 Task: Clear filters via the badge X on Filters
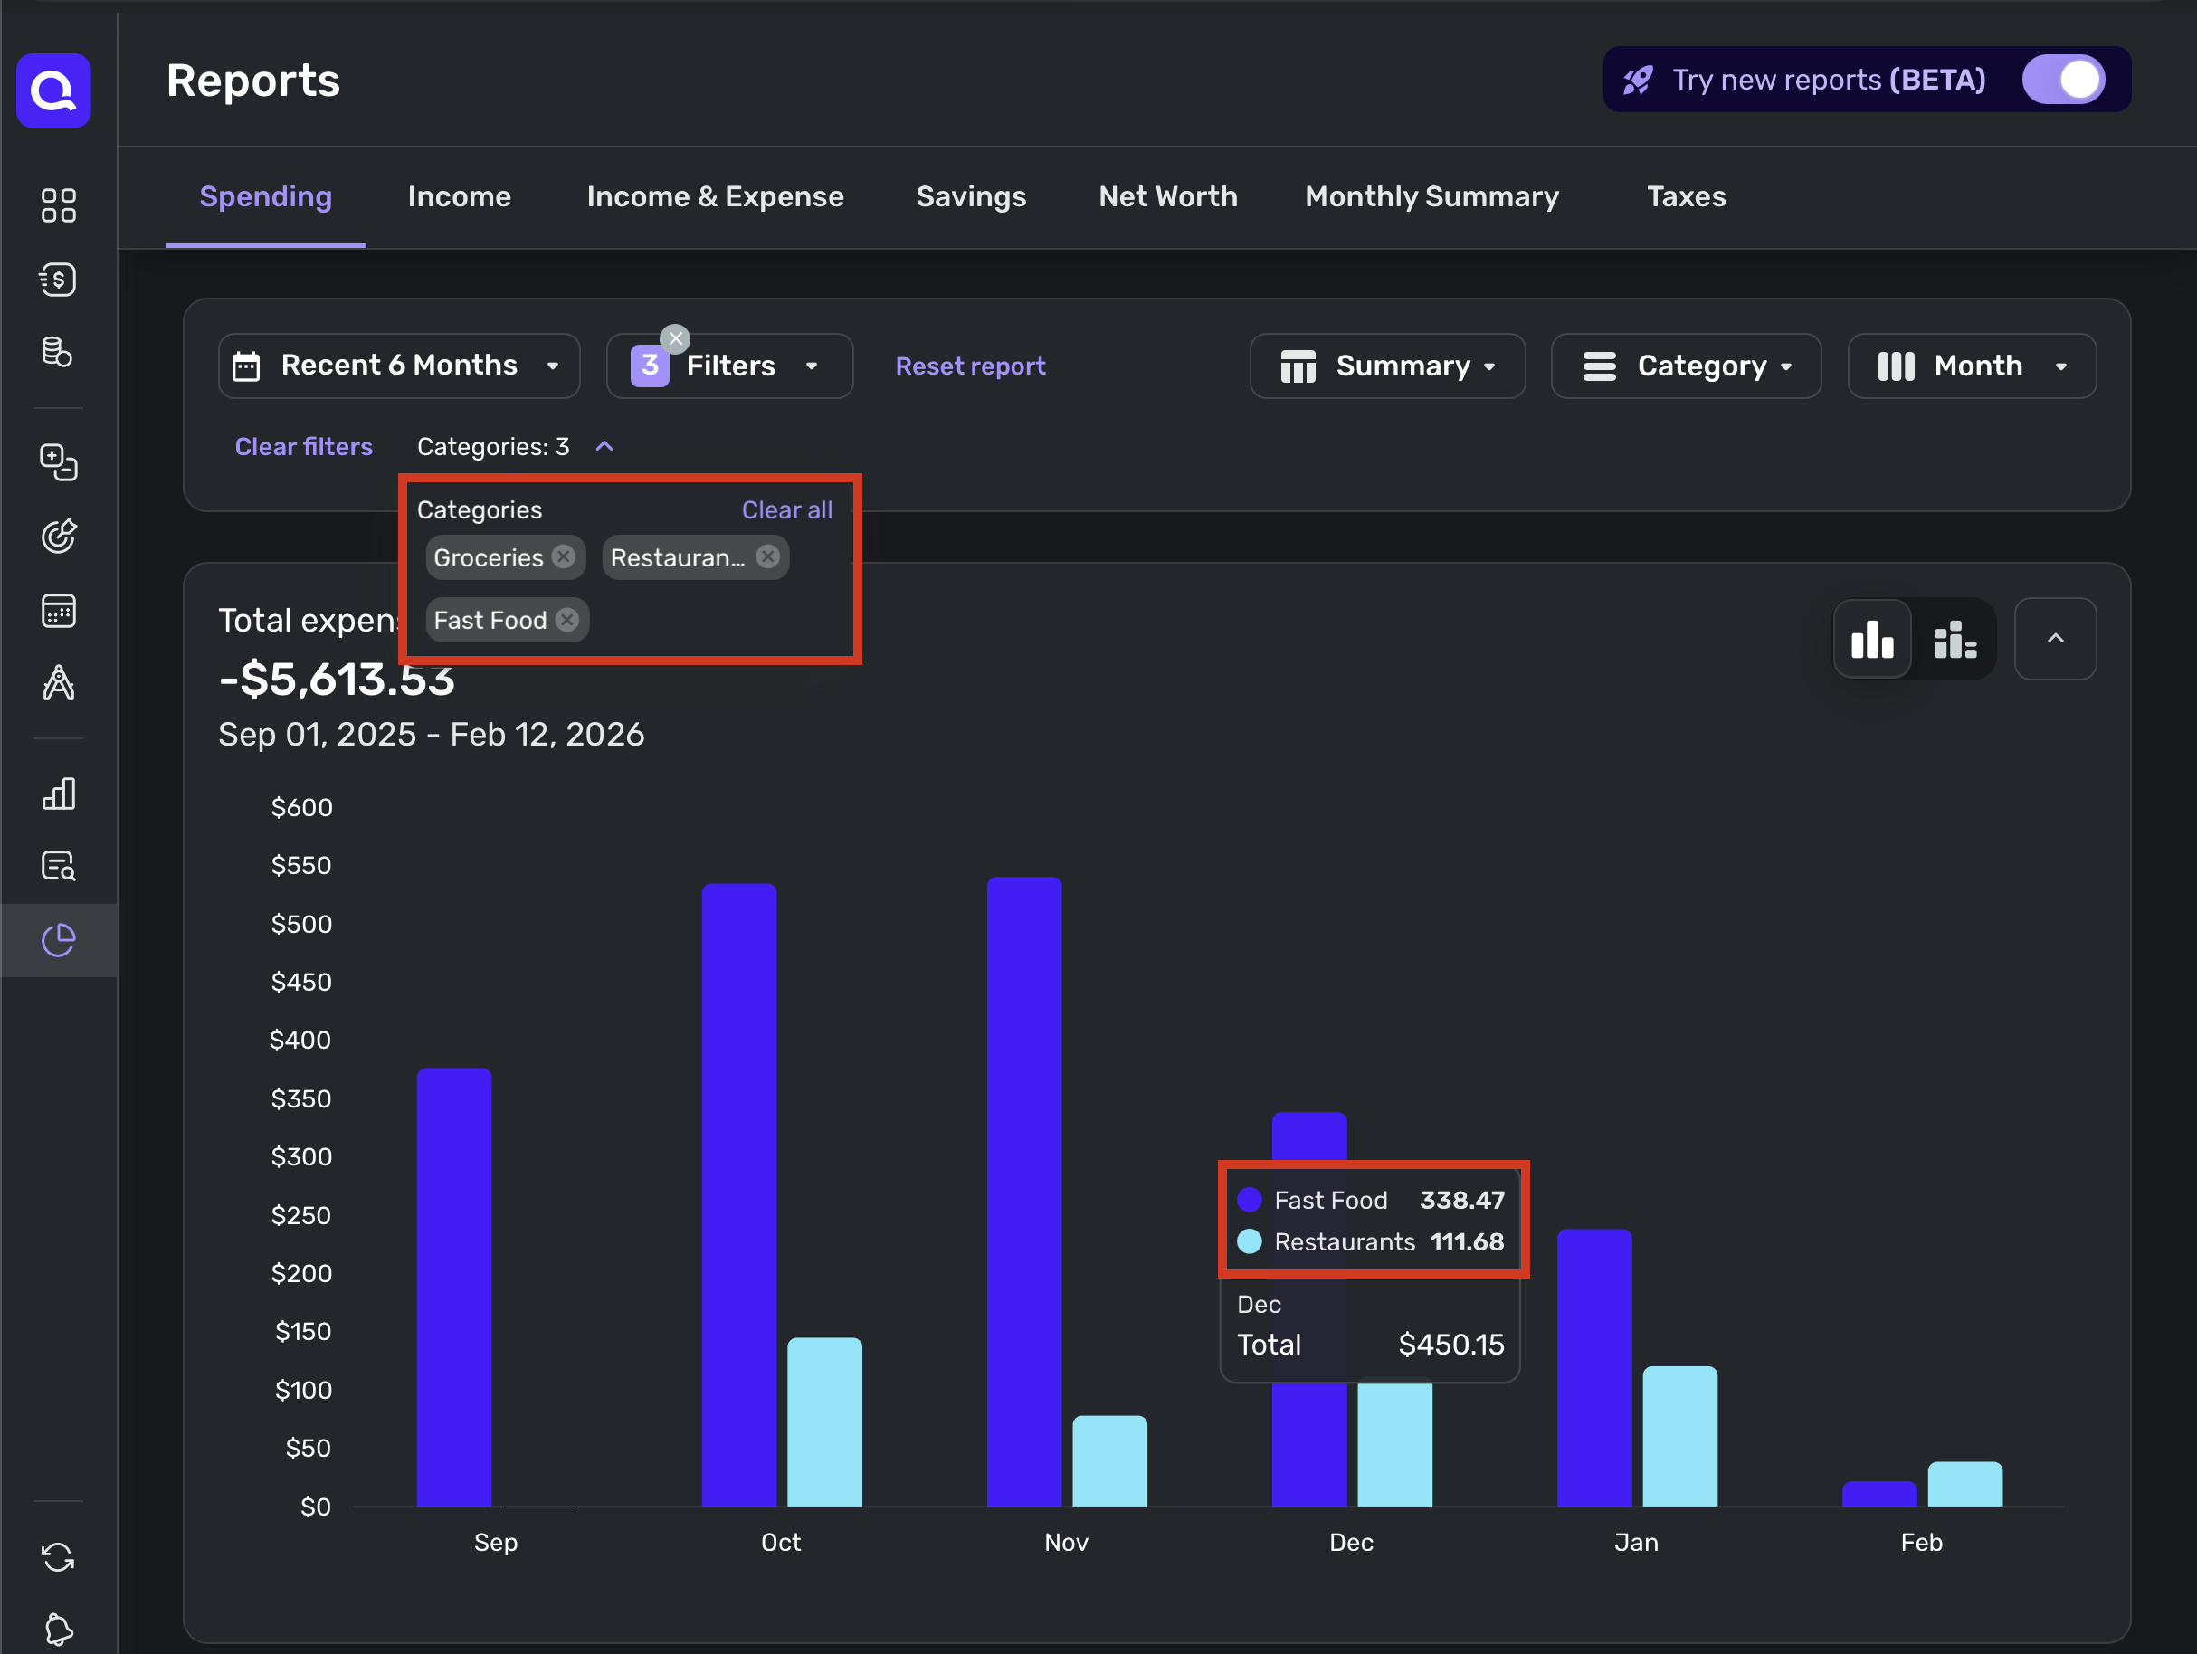[675, 338]
